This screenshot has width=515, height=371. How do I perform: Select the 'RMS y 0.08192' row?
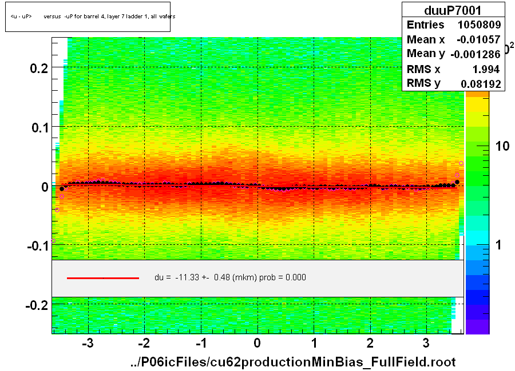pyautogui.click(x=454, y=83)
